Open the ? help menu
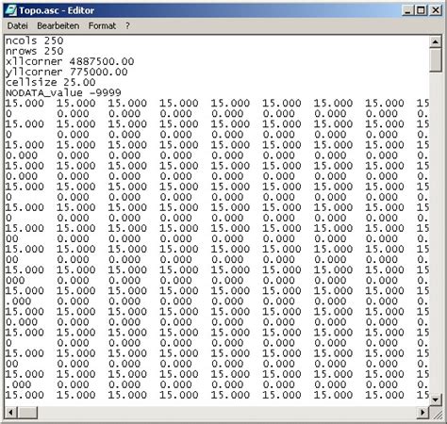Screen dimensions: 447x424 [x=127, y=26]
